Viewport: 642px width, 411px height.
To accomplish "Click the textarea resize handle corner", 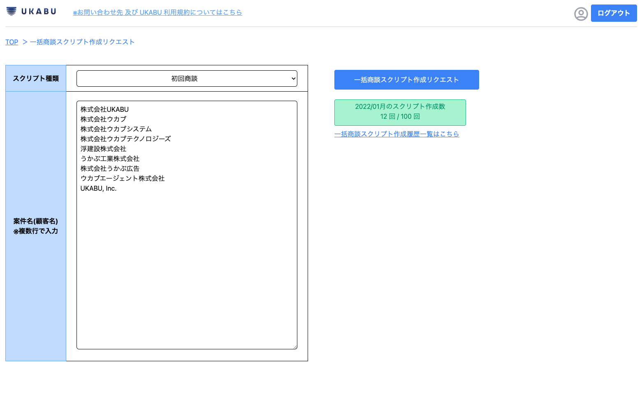I will click(295, 347).
